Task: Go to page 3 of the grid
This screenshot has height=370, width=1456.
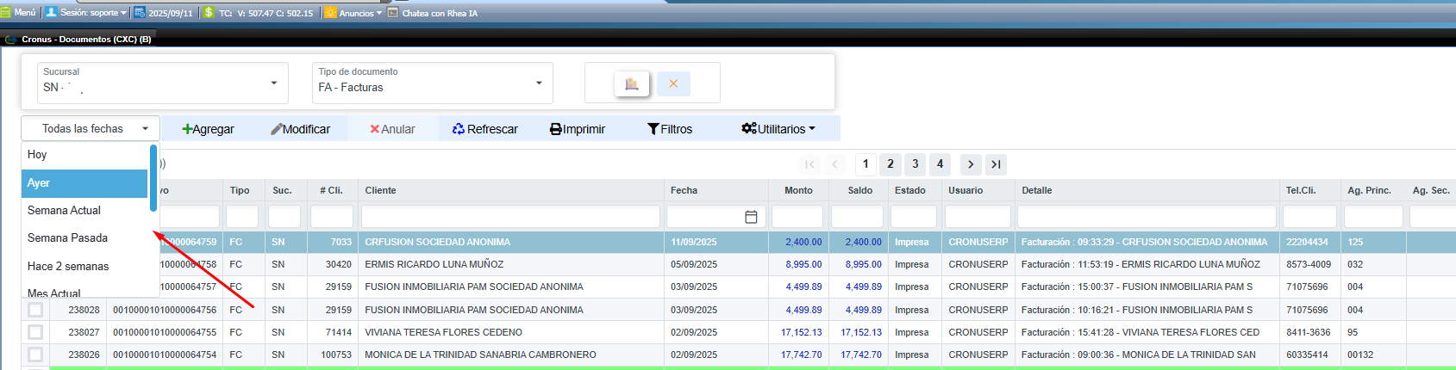Action: click(x=915, y=164)
